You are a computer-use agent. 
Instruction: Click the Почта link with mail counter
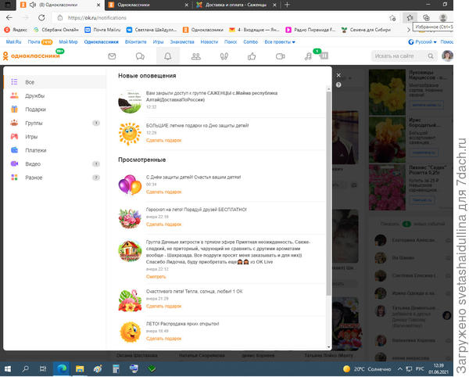[x=40, y=42]
